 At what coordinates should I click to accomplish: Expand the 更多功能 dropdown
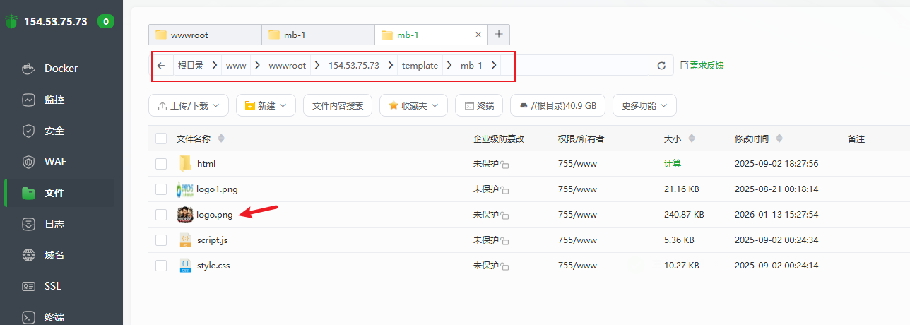(x=644, y=106)
